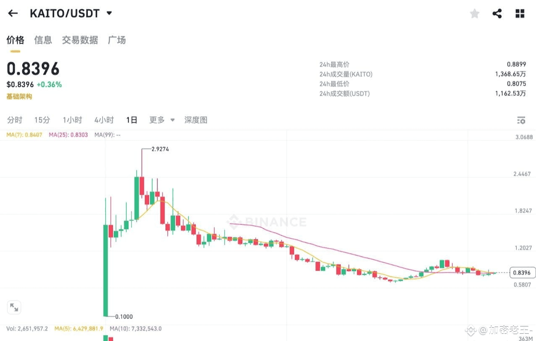Select the 15分 timeframe
The height and width of the screenshot is (341, 536).
tap(42, 120)
